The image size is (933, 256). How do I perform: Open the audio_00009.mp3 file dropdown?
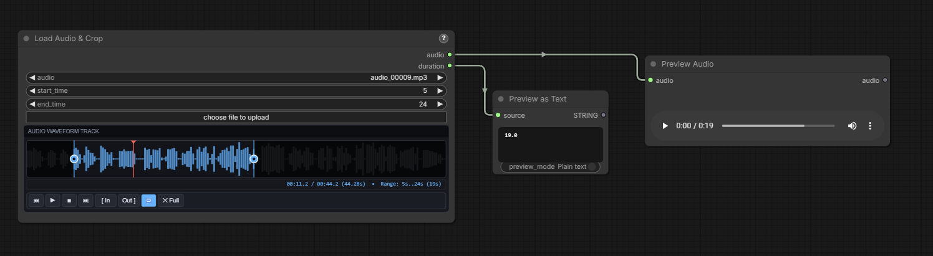pos(236,78)
